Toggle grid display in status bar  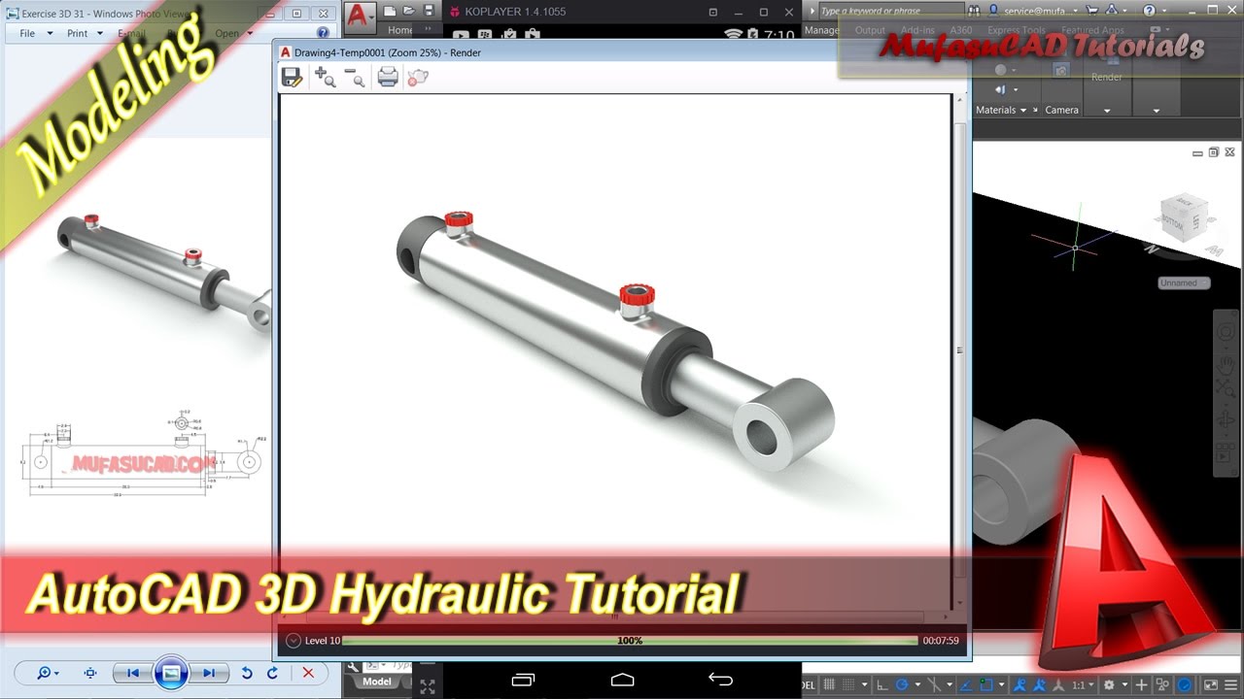[829, 684]
